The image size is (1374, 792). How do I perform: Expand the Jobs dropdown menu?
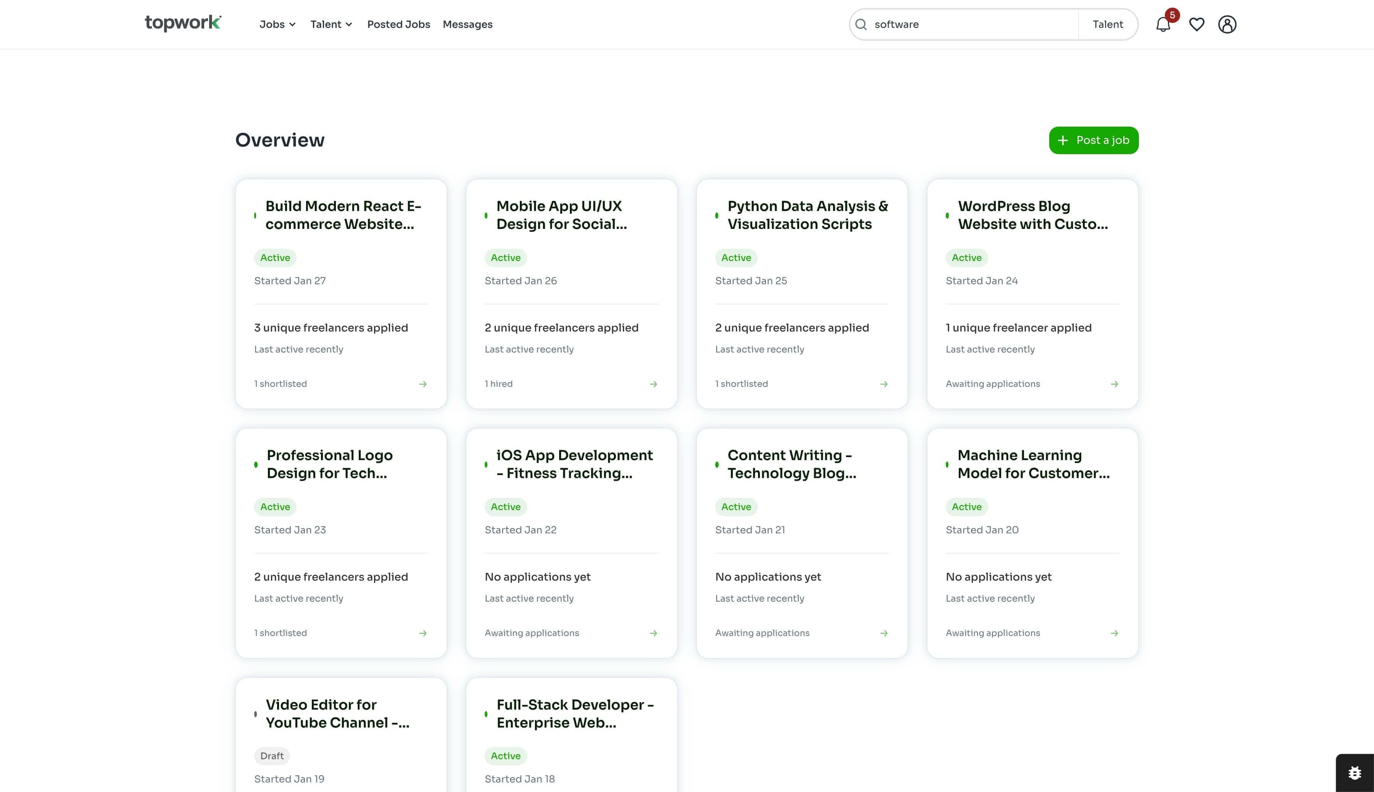(x=277, y=24)
